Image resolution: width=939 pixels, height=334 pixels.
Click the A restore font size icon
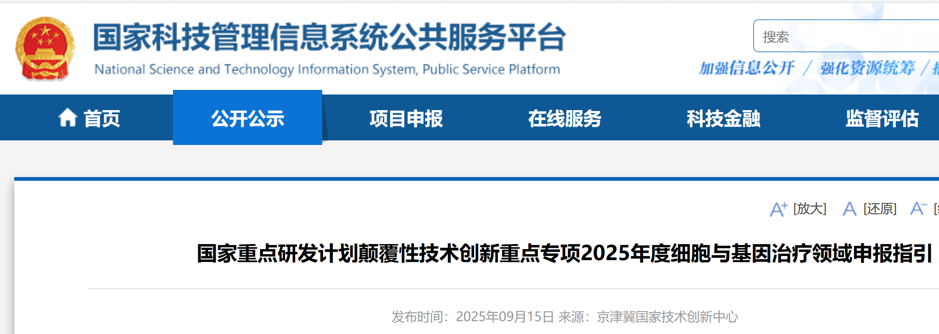point(850,209)
